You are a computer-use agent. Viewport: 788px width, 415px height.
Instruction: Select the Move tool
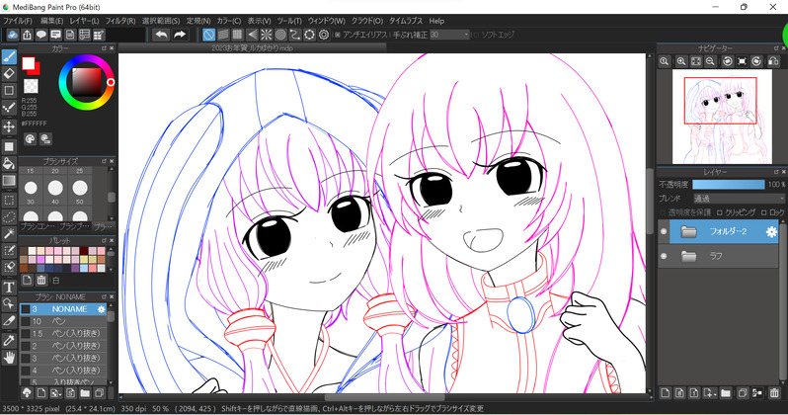click(x=9, y=126)
